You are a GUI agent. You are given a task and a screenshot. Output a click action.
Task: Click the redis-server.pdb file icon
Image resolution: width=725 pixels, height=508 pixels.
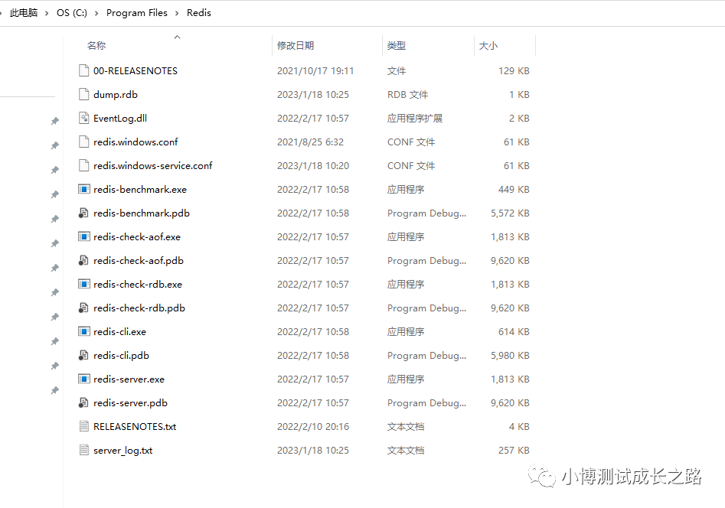(x=83, y=402)
